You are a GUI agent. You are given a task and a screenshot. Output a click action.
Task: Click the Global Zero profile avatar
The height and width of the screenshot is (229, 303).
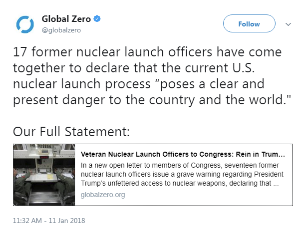(x=24, y=24)
